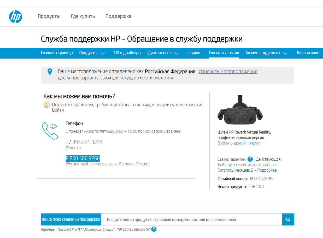Click the Поиск всех сведений поддержки button
The height and width of the screenshot is (238, 323).
(71, 219)
